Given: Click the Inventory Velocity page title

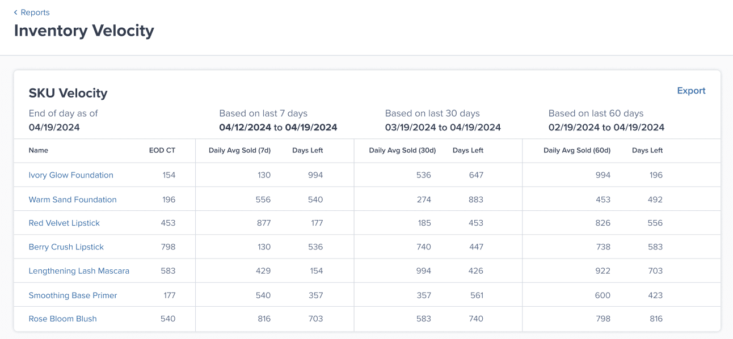Looking at the screenshot, I should click(84, 31).
